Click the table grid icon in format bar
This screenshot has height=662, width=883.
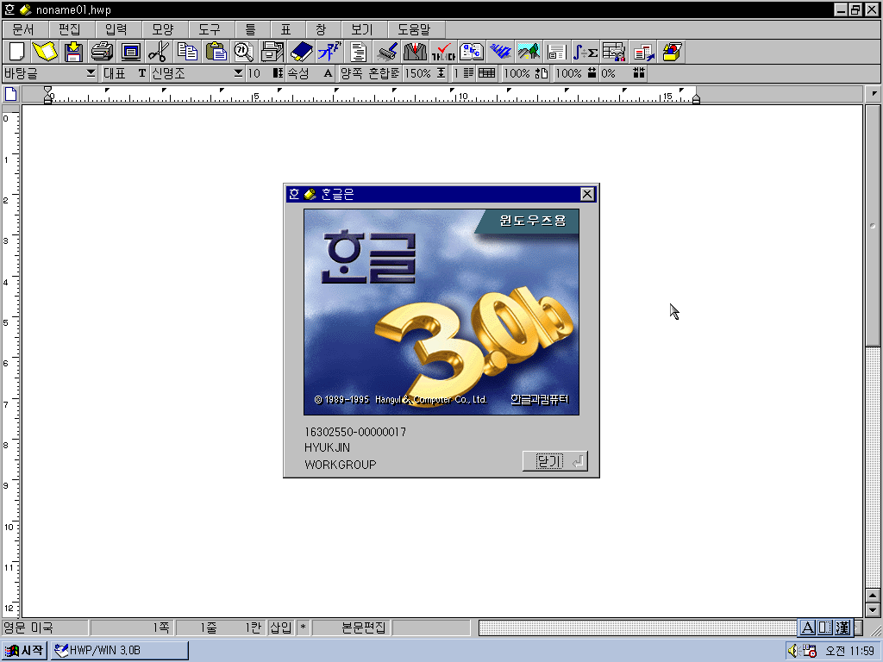click(486, 73)
